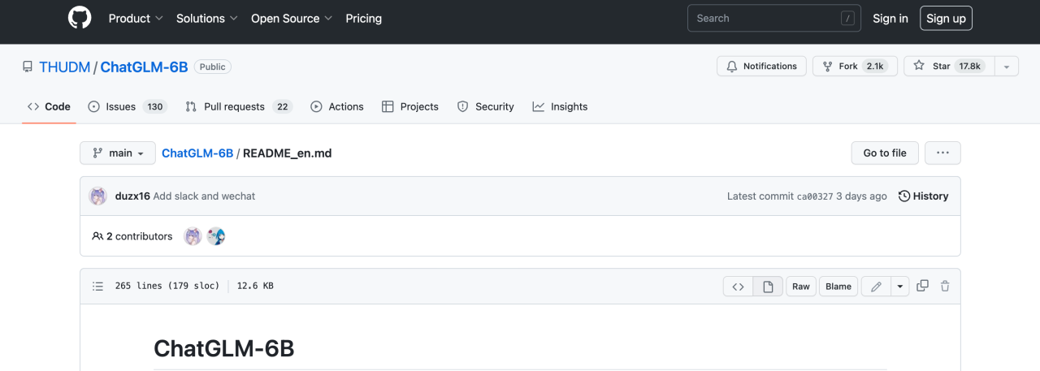Open the GitHub homepage logo
The width and height of the screenshot is (1040, 371).
[x=80, y=18]
